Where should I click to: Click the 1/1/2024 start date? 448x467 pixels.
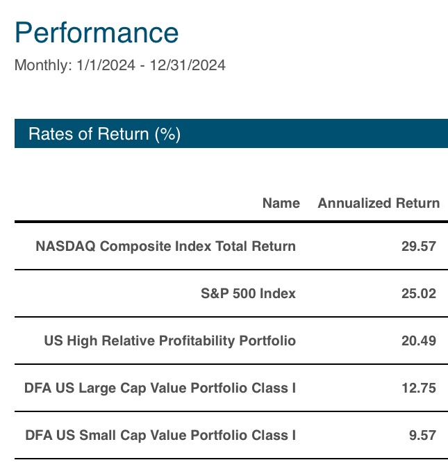tap(106, 65)
